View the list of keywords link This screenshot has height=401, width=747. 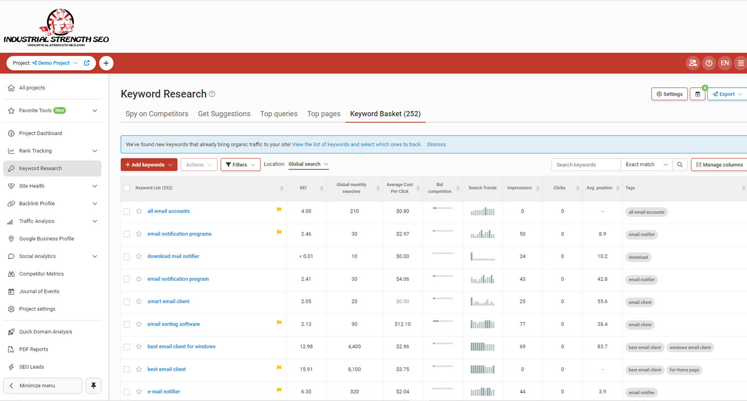(x=357, y=144)
